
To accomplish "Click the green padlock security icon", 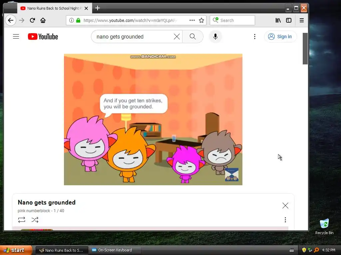I will pos(78,20).
